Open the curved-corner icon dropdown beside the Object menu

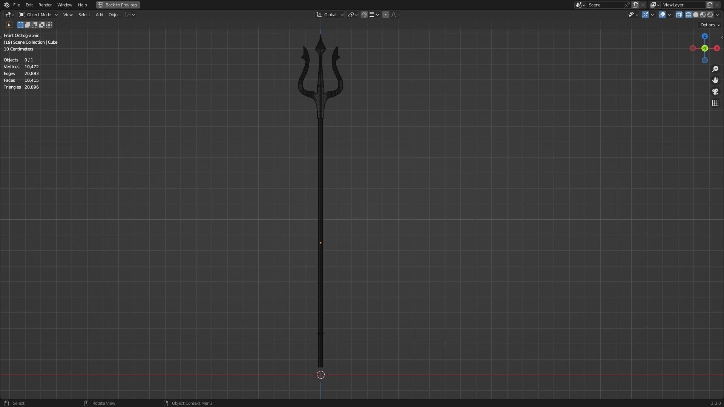click(130, 15)
